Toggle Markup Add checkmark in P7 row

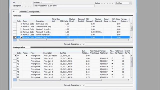(x=112, y=77)
